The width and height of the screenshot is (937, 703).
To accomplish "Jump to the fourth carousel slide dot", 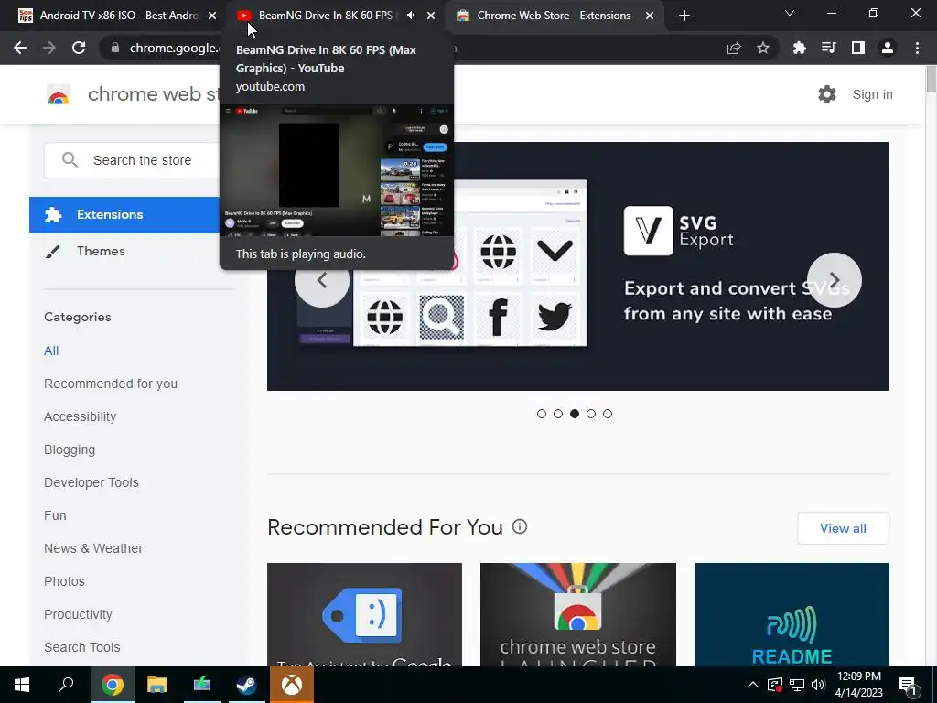I will [591, 414].
